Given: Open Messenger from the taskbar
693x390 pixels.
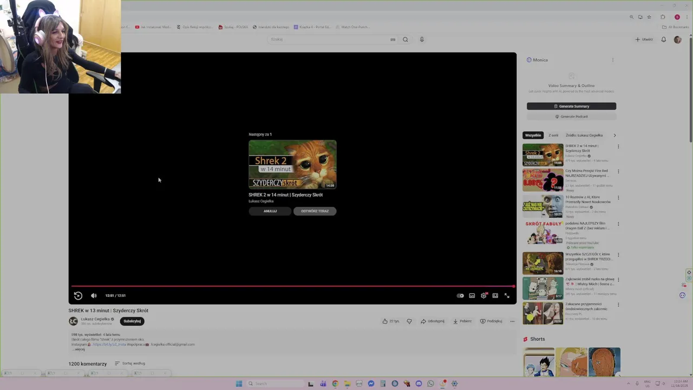Looking at the screenshot, I should [x=371, y=383].
